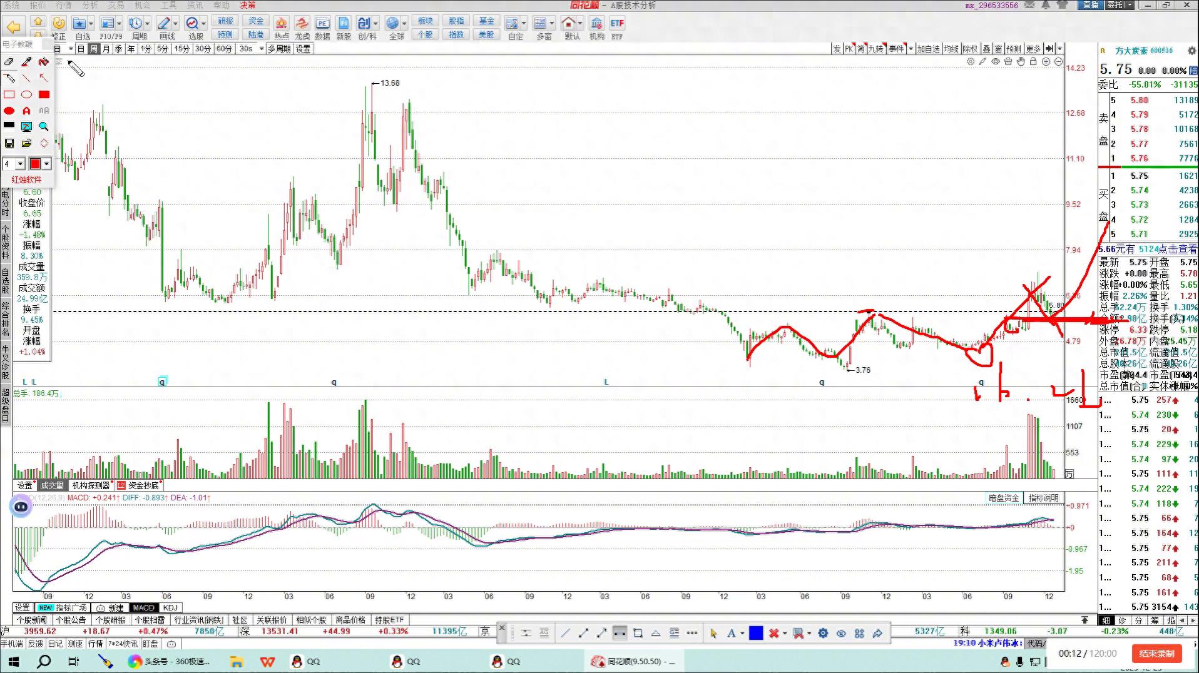The height and width of the screenshot is (673, 1199).
Task: Toggle 均线 moving average display
Action: 951,49
